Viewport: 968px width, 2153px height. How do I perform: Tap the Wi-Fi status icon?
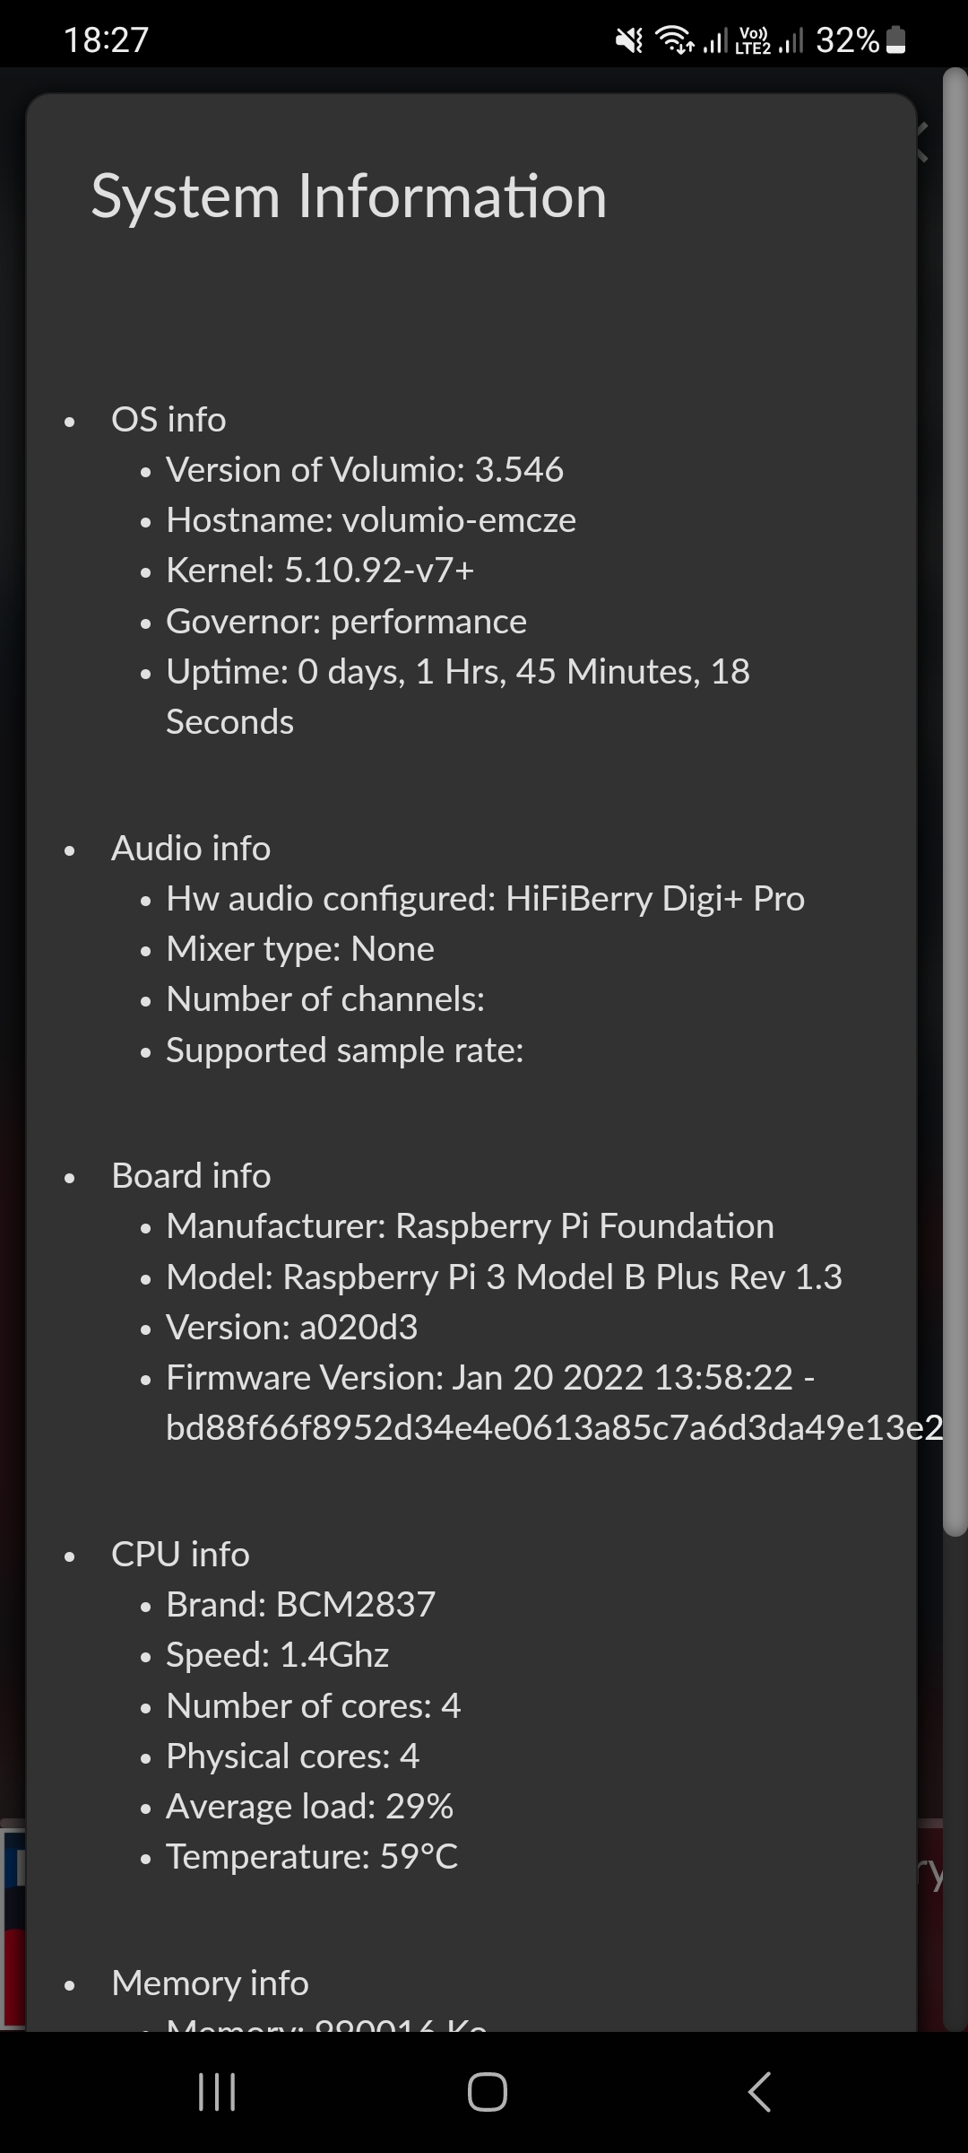coord(674,40)
